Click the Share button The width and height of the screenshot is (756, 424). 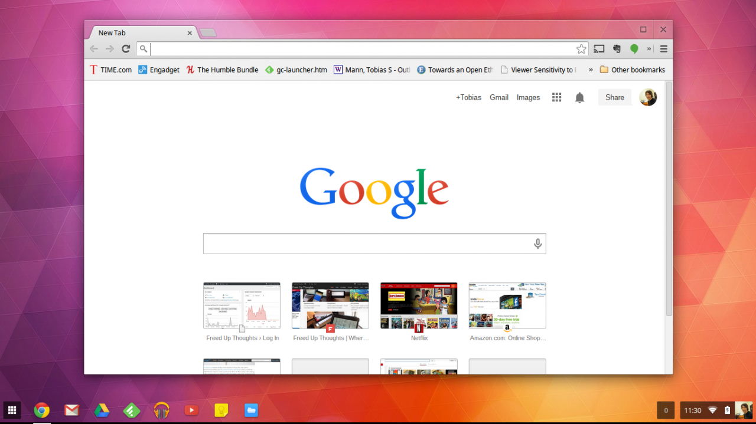(x=615, y=97)
